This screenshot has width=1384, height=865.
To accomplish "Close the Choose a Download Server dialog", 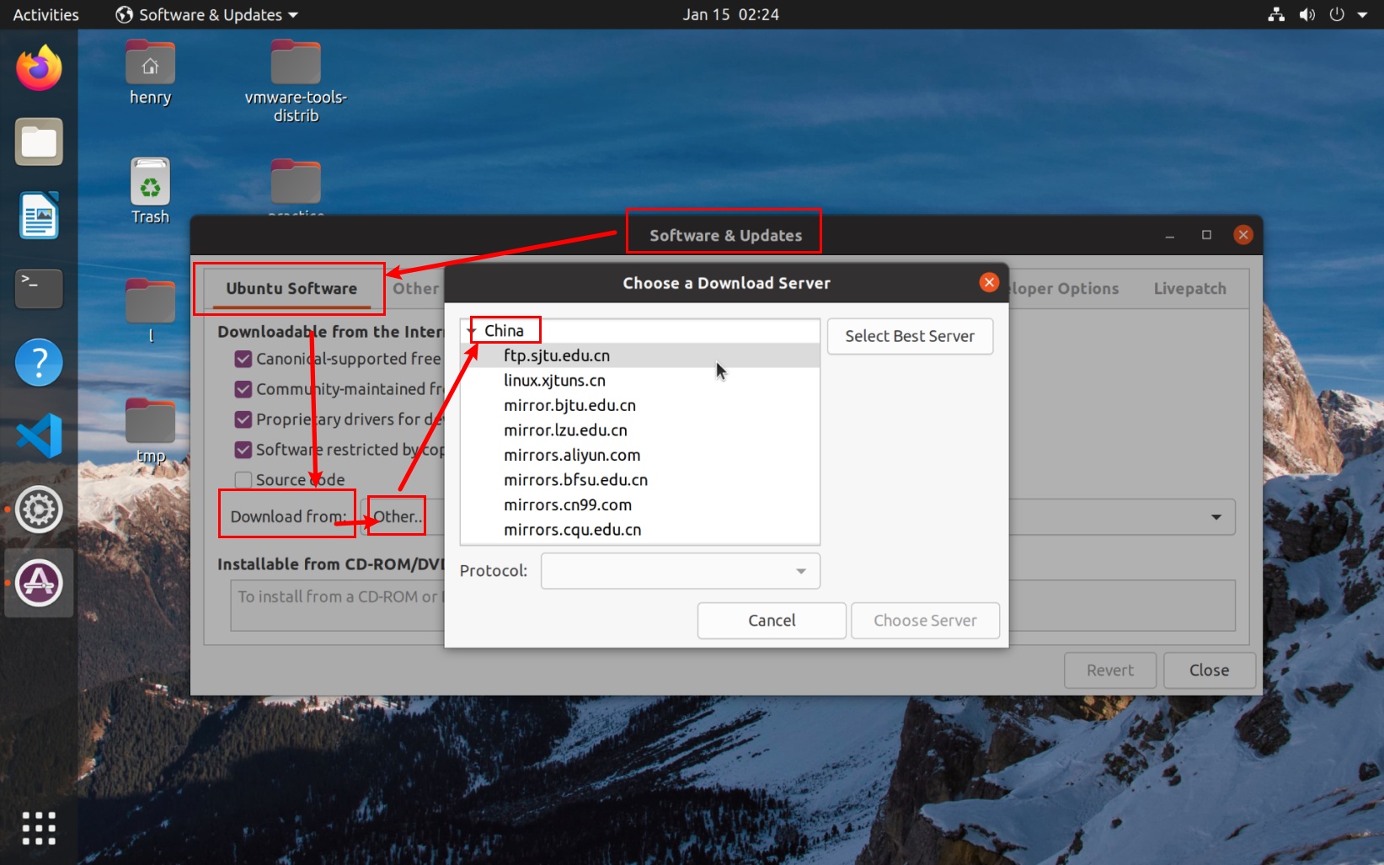I will (989, 283).
